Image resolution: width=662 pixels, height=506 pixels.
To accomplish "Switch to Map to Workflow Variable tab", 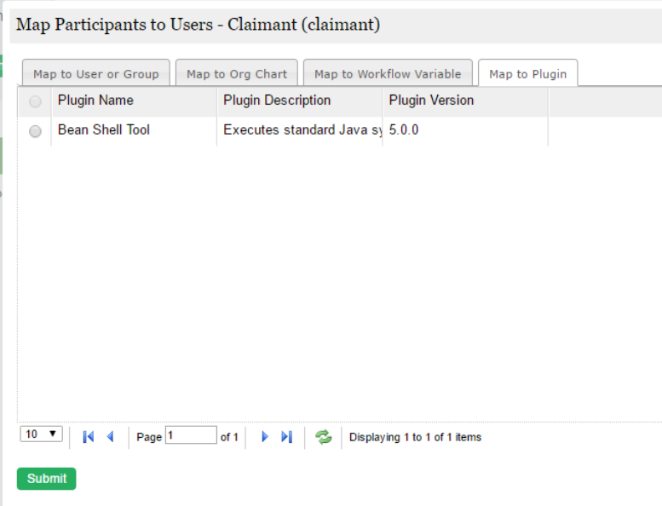I will pos(388,74).
